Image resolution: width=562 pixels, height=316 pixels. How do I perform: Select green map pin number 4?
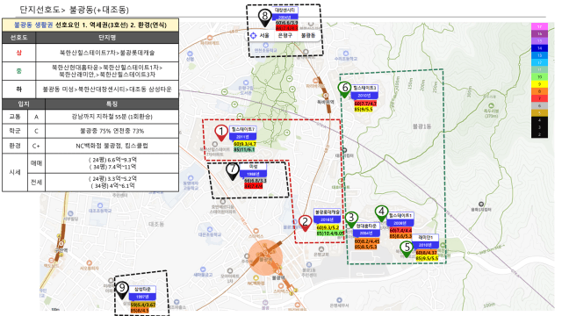point(381,212)
